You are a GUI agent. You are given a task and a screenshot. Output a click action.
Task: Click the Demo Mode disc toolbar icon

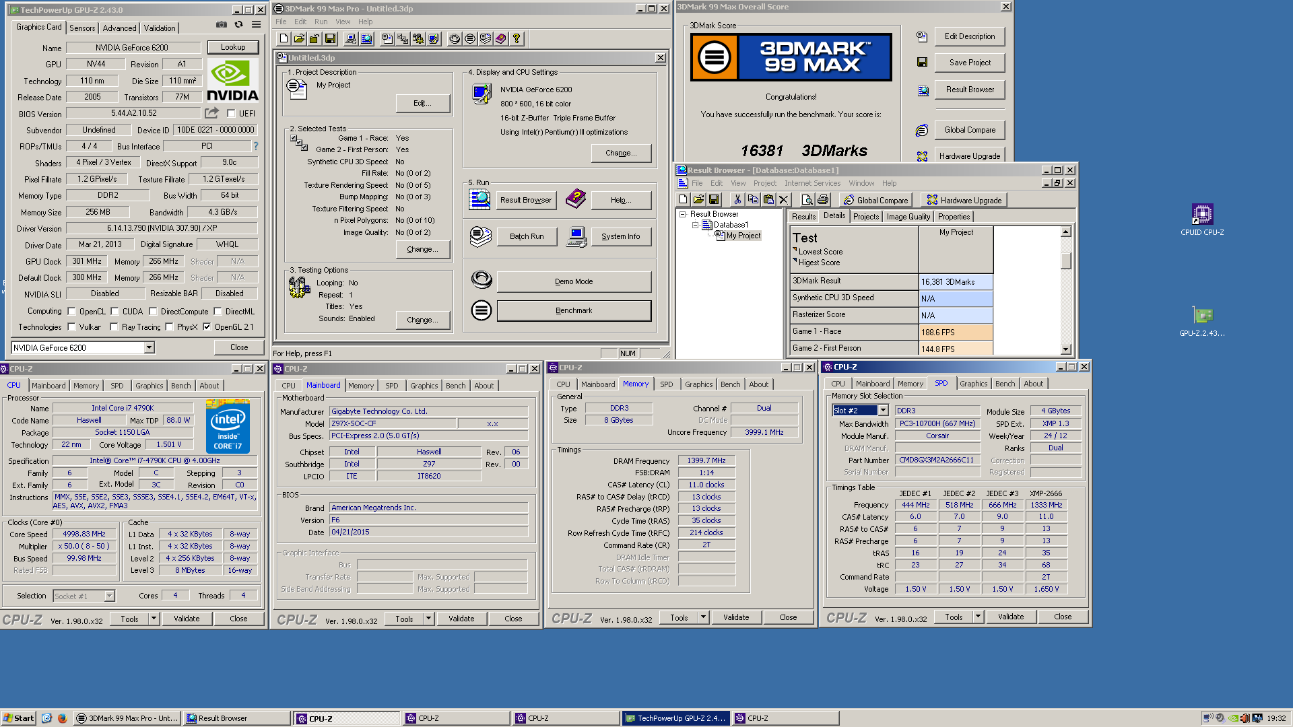click(455, 39)
